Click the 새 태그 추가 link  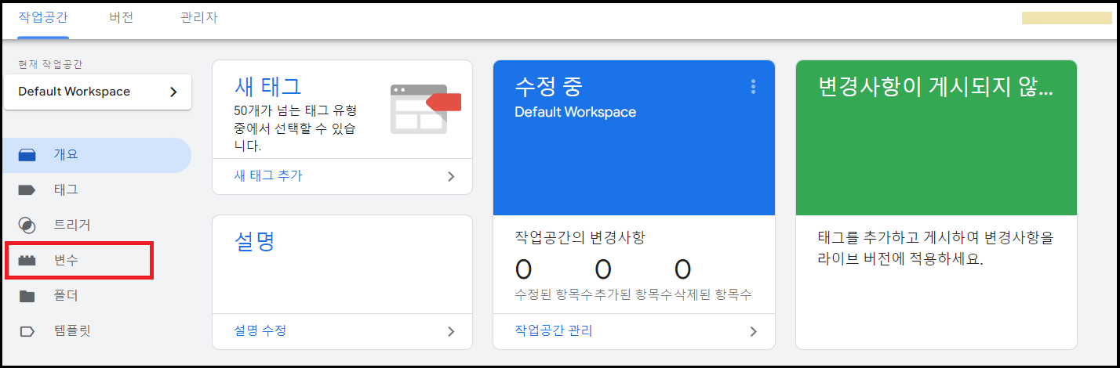pos(268,175)
